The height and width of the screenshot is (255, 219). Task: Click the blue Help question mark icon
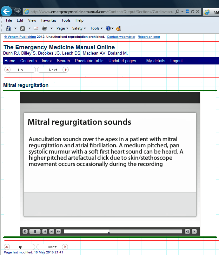pyautogui.click(x=108, y=28)
